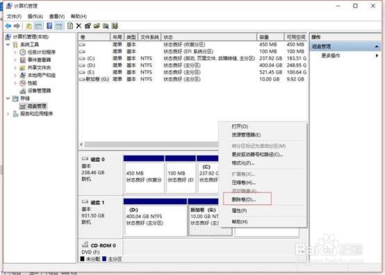Open the 更多操作 submenu arrow

click(x=377, y=56)
